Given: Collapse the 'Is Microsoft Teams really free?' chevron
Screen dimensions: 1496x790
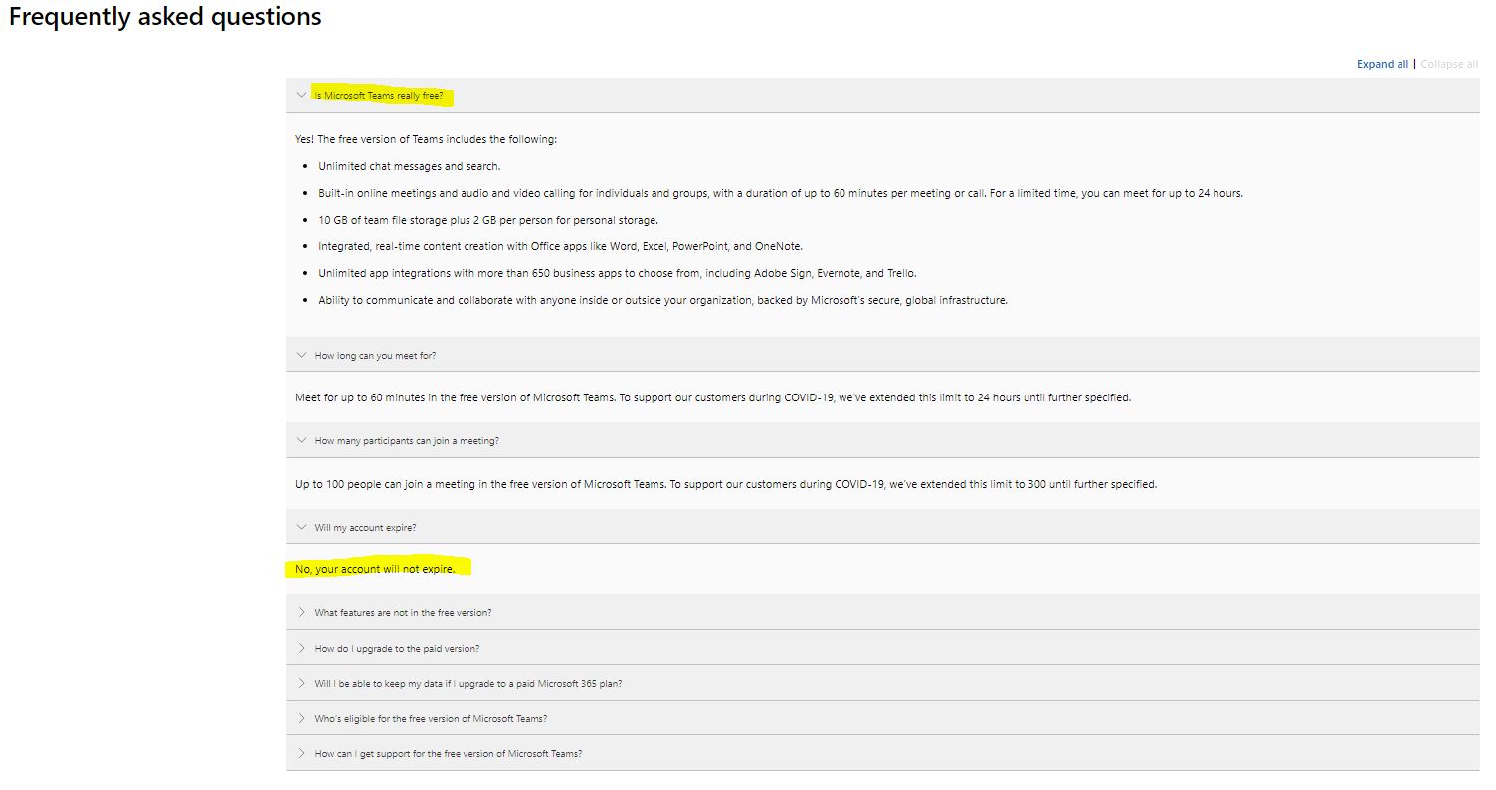Looking at the screenshot, I should [x=301, y=96].
